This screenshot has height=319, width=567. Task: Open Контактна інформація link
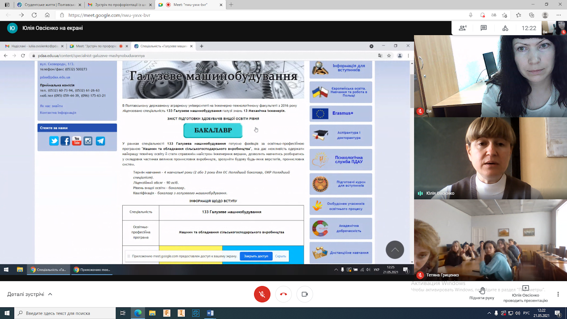pos(58,113)
